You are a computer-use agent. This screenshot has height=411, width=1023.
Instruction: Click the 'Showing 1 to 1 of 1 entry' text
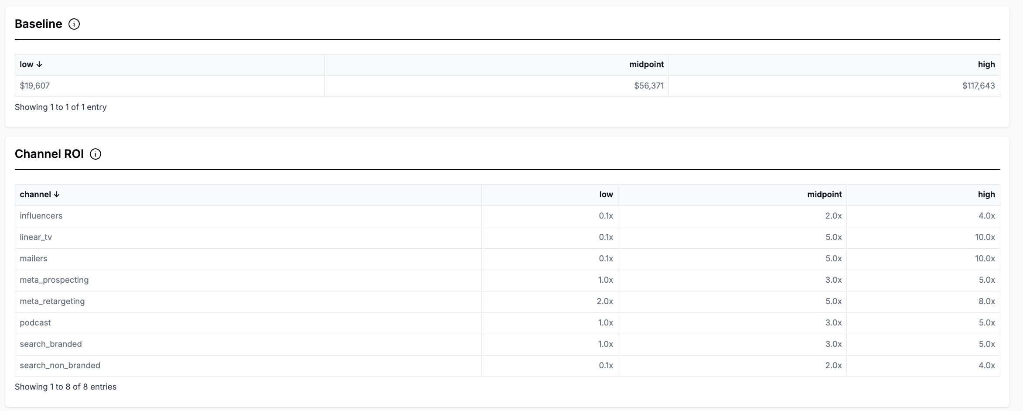tap(61, 107)
